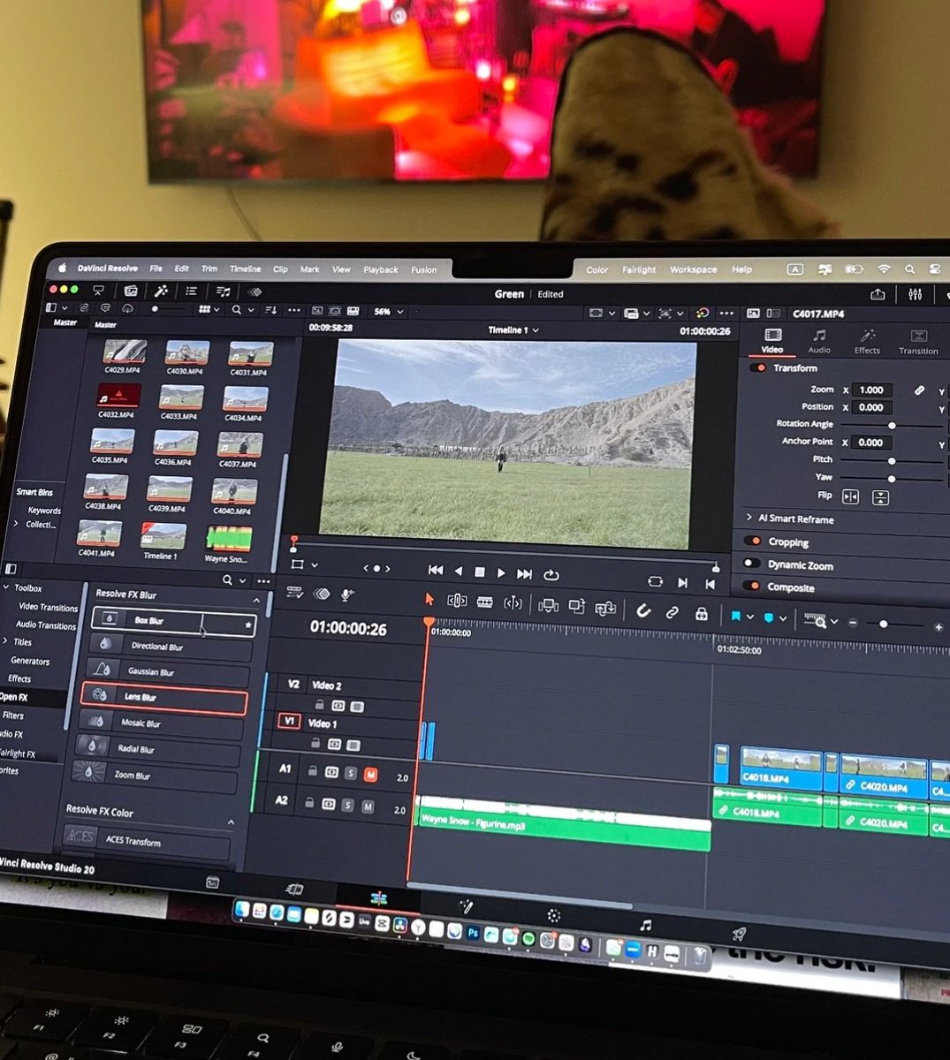Click the Loop playback icon
The width and height of the screenshot is (950, 1060).
[551, 574]
